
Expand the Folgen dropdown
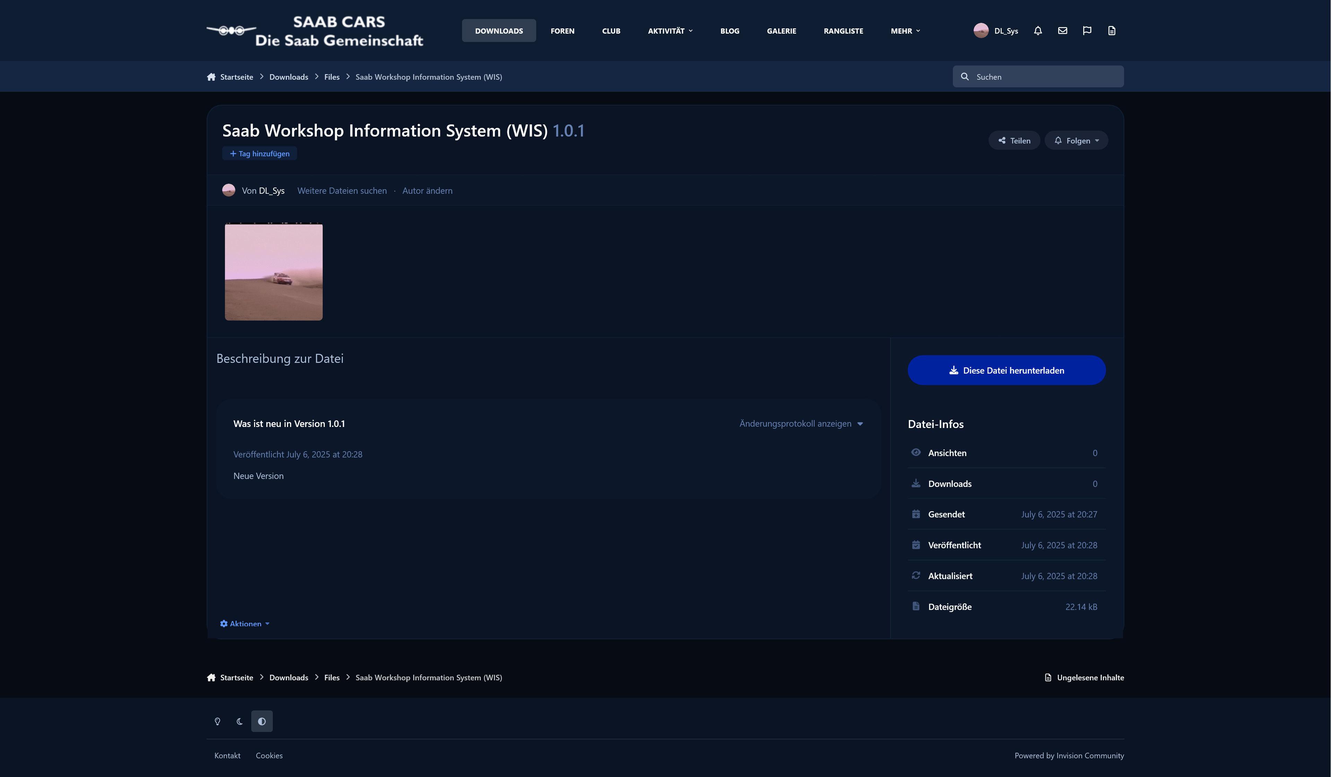click(x=1076, y=140)
